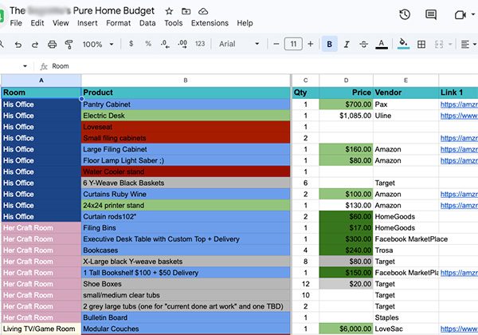Viewport: 478px width, 335px height.
Task: Select the Shoe Boxes cell
Action: pos(186,284)
